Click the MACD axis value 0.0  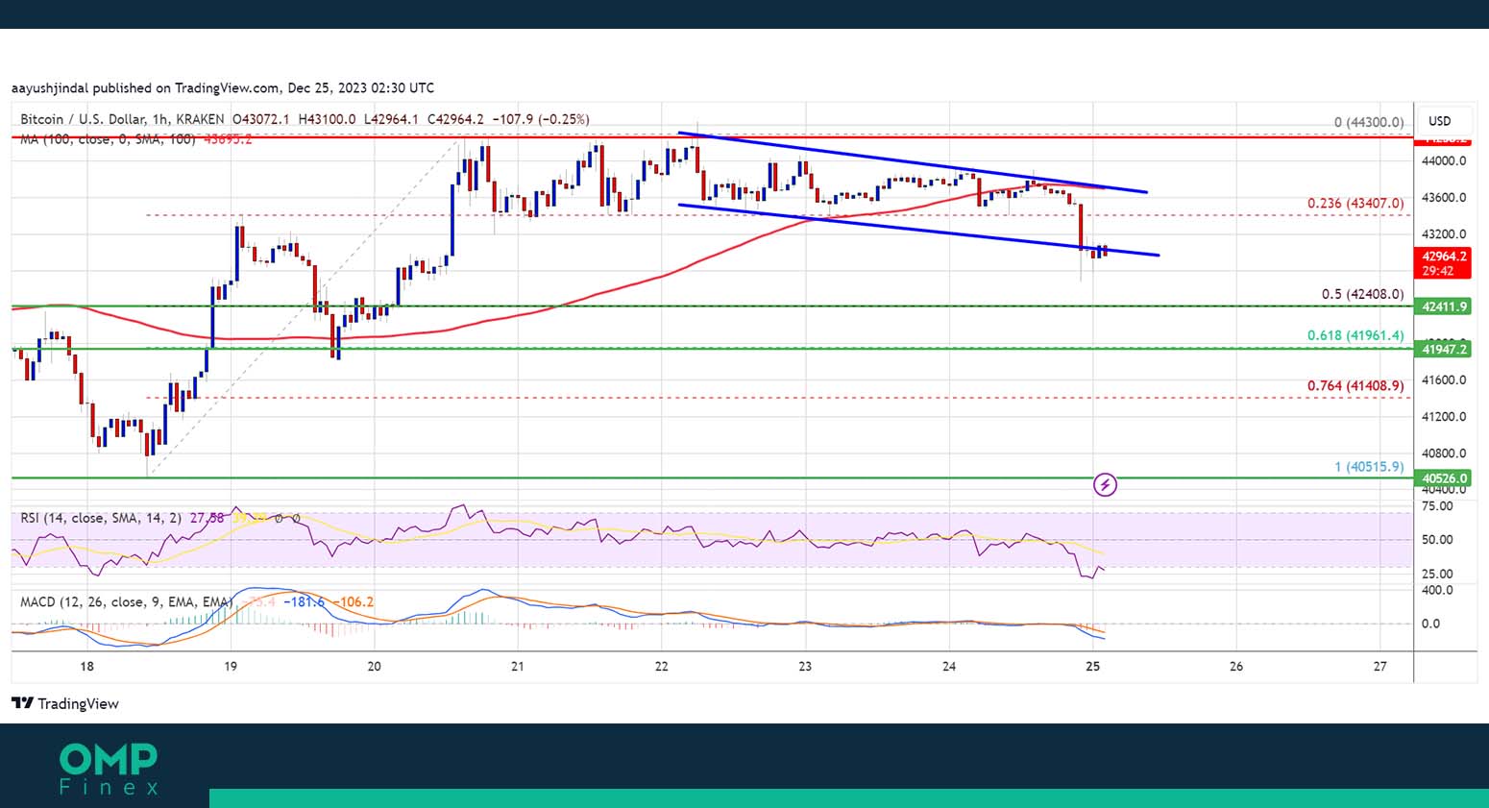pos(1430,624)
